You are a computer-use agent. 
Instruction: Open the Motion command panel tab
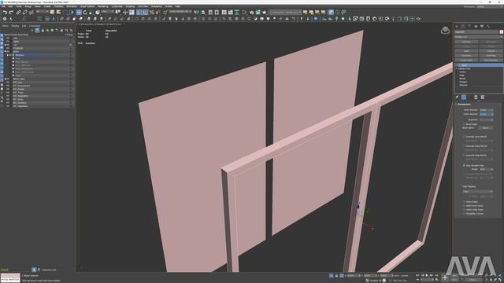(x=476, y=26)
